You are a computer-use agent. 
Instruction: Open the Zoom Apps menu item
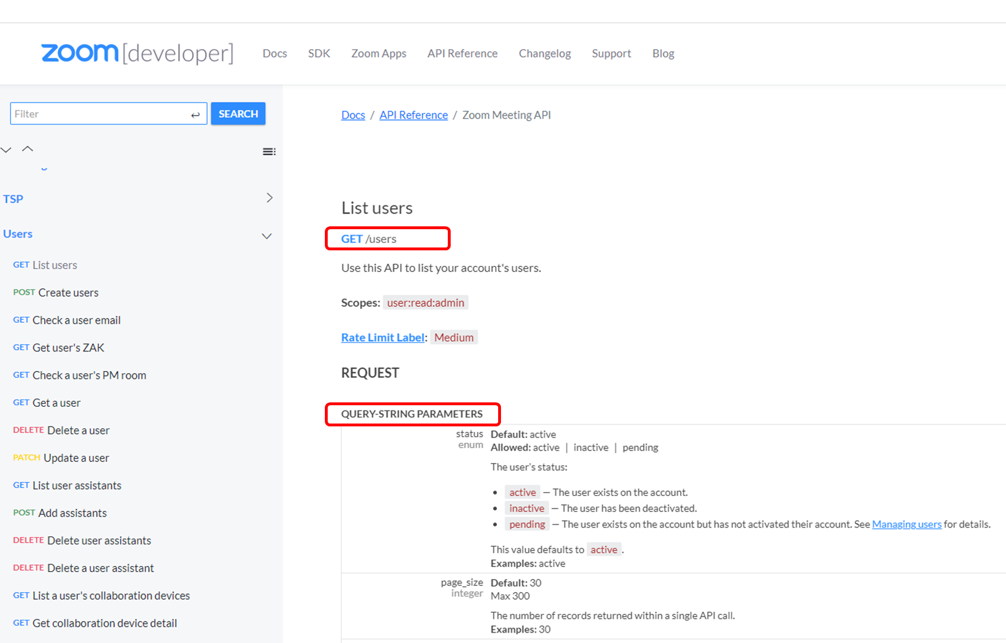point(379,53)
